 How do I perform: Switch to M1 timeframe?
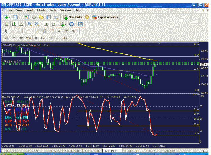coord(6,38)
